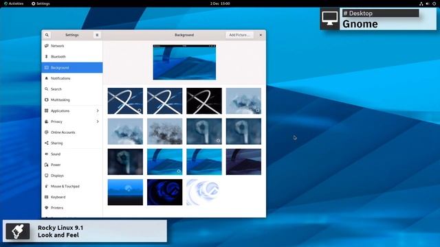Open the Sharing settings label
The width and height of the screenshot is (440, 247).
tap(56, 143)
